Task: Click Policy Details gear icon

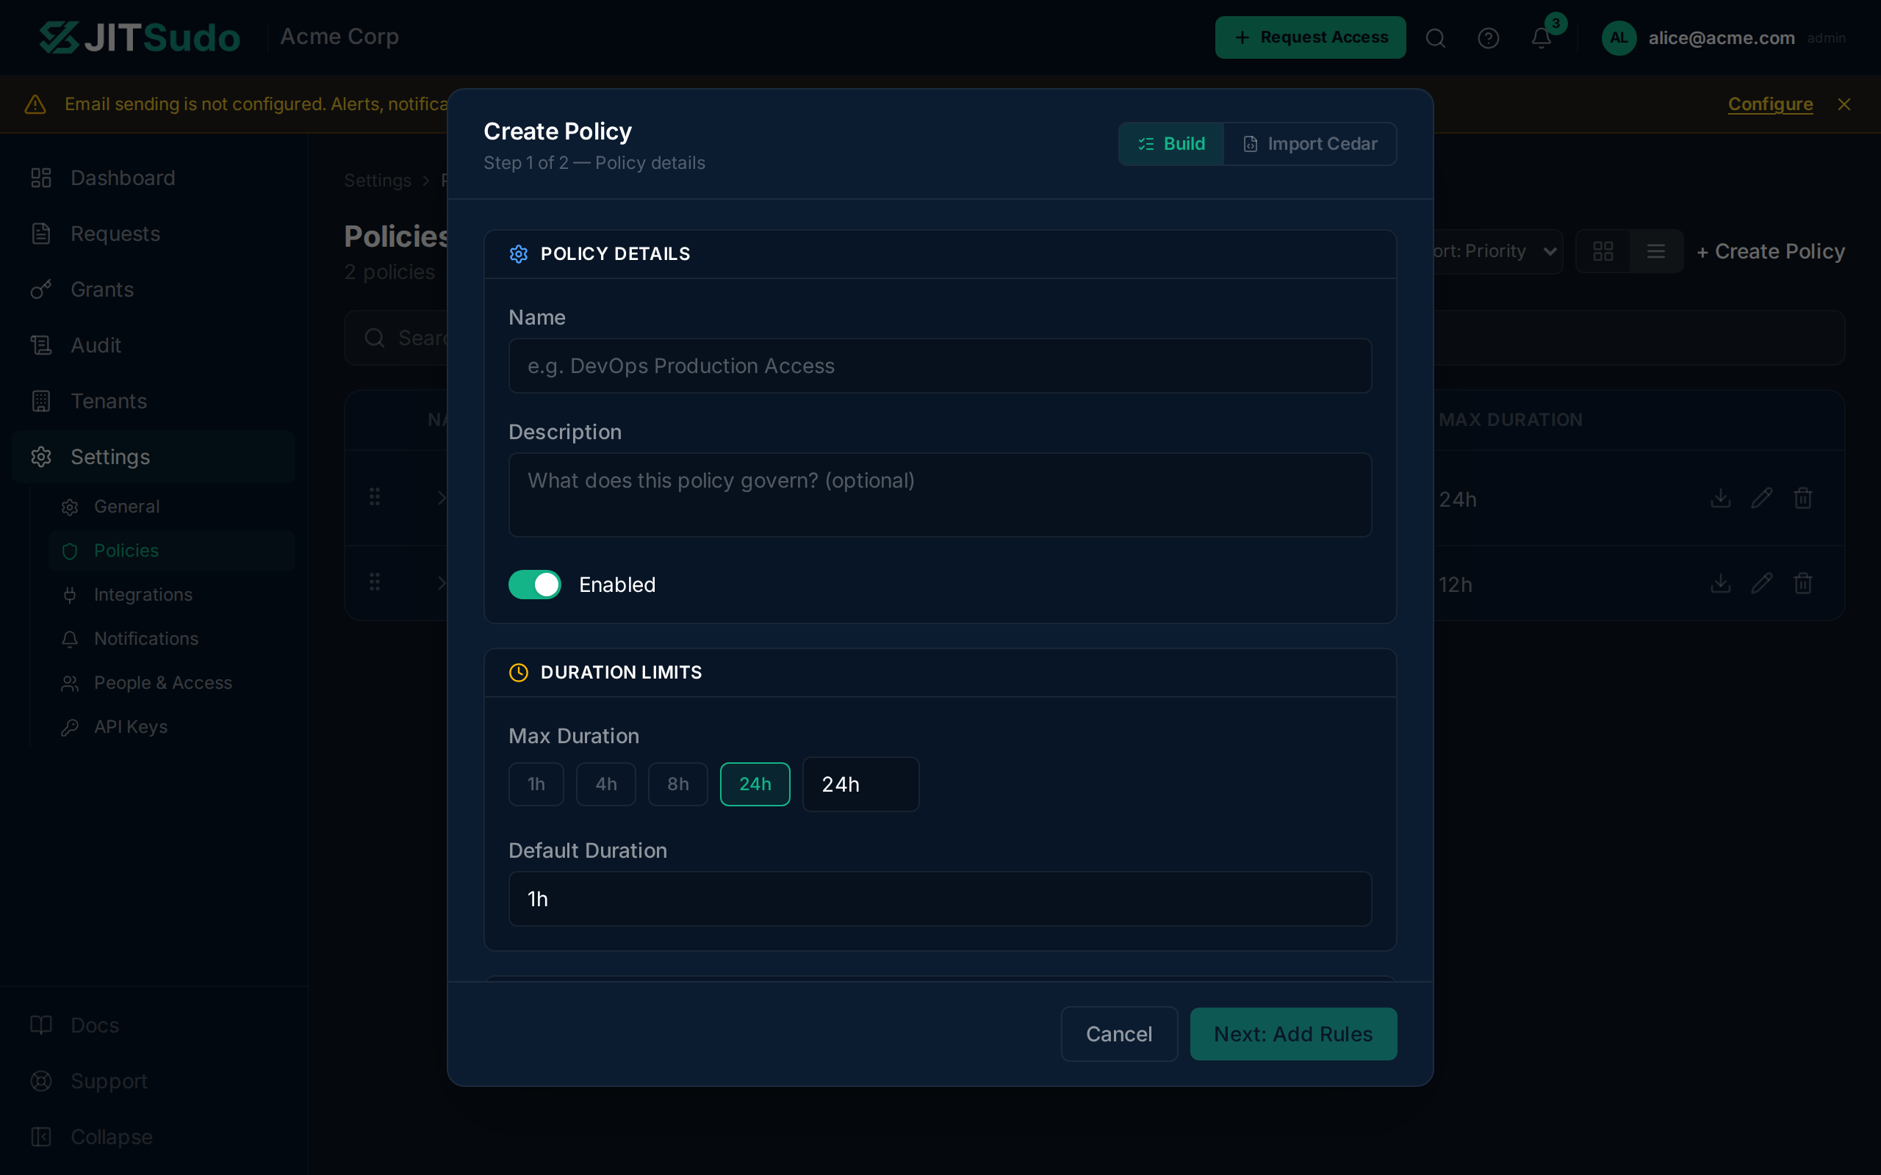Action: (x=519, y=254)
